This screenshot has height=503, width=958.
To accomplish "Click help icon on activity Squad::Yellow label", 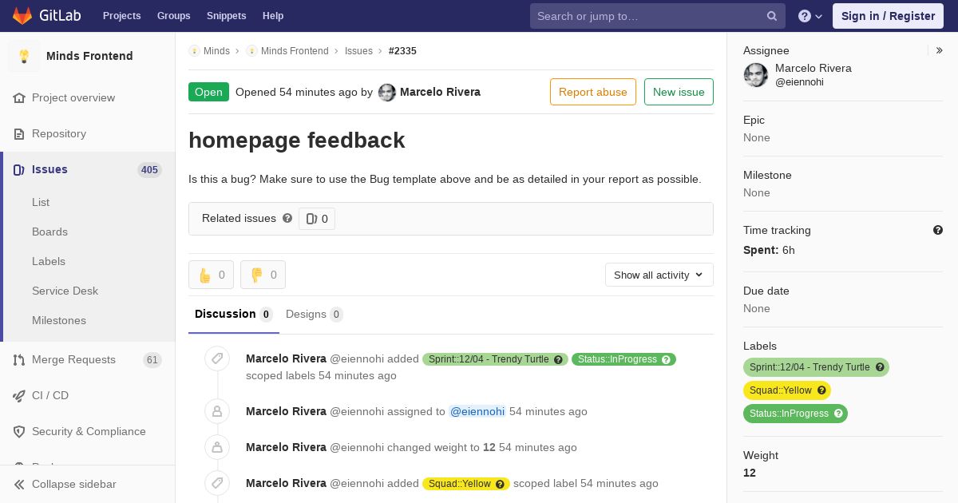I will point(500,484).
